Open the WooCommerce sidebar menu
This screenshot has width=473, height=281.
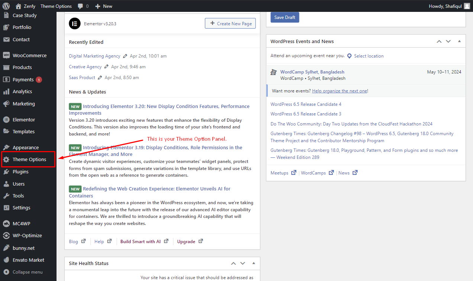click(x=28, y=55)
